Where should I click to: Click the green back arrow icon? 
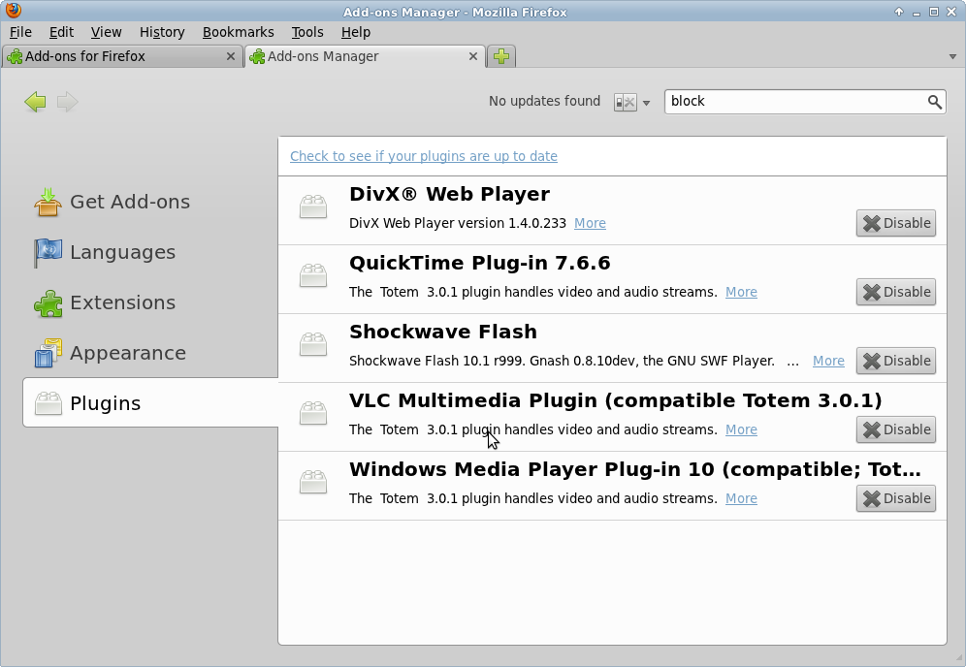[35, 102]
